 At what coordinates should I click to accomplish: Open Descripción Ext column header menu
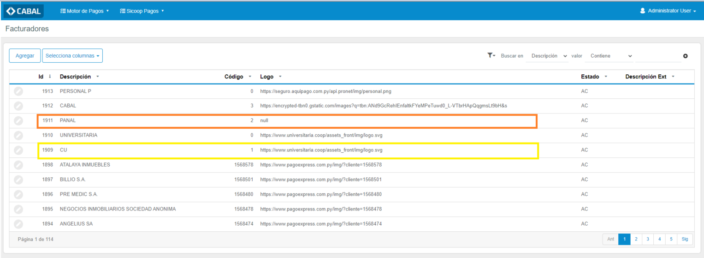673,77
